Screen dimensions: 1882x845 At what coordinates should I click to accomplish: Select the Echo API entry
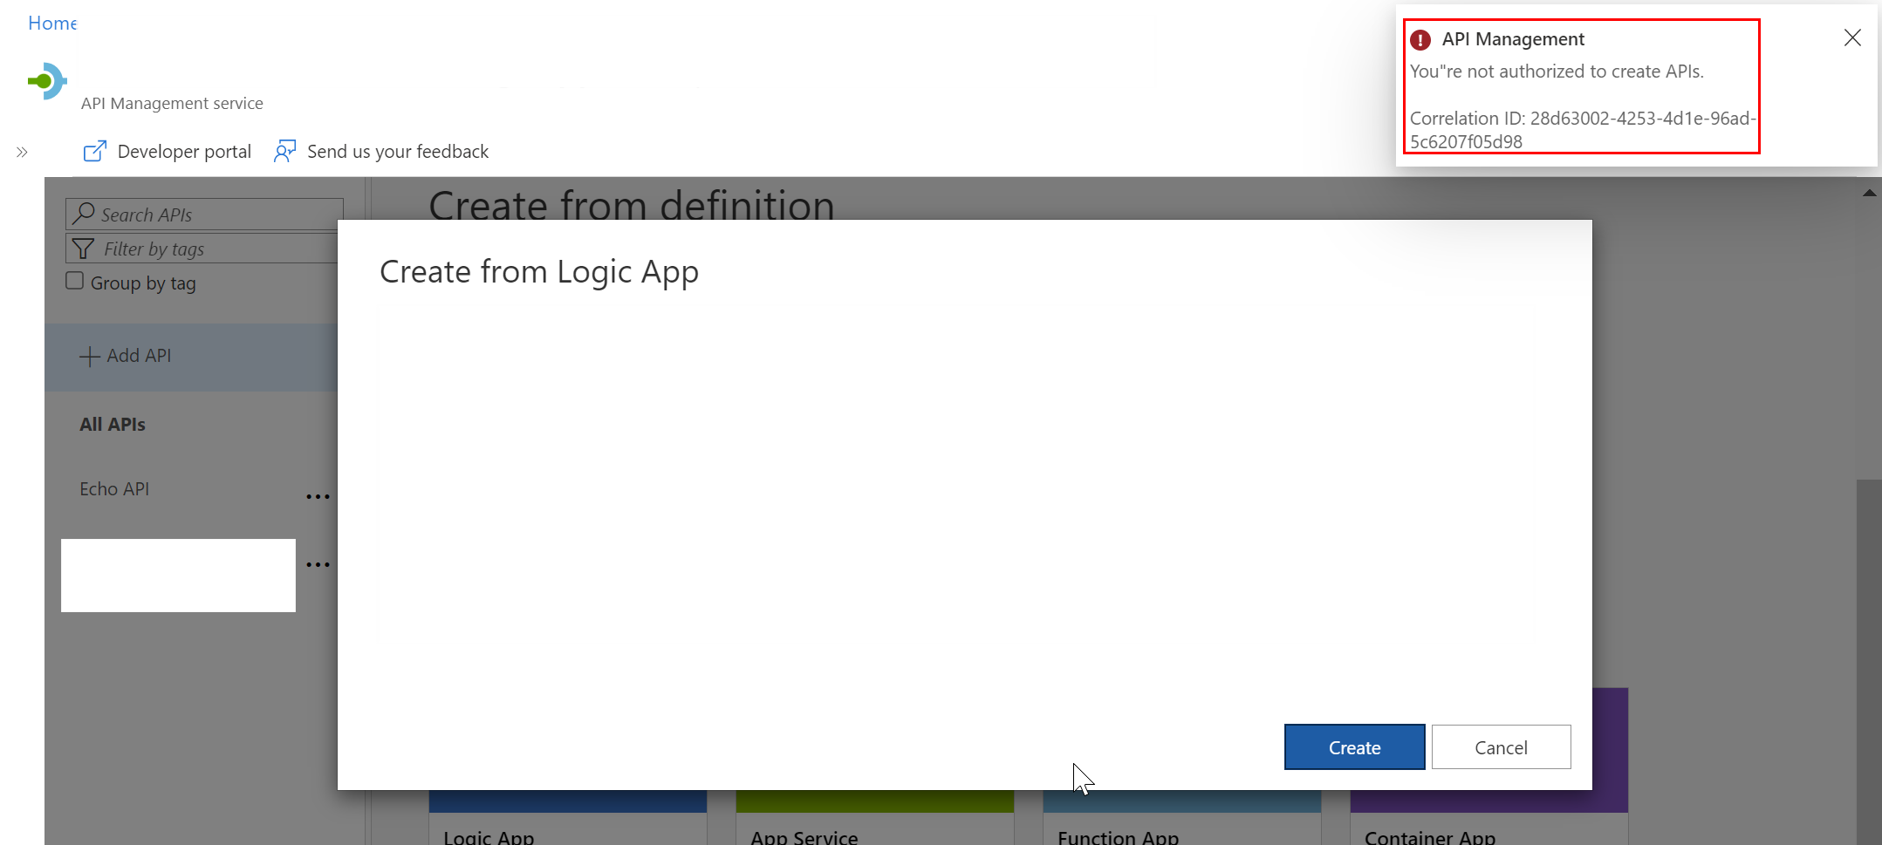click(114, 489)
